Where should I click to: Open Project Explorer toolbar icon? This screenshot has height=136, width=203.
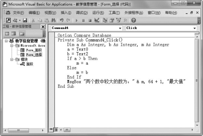coord(105,20)
